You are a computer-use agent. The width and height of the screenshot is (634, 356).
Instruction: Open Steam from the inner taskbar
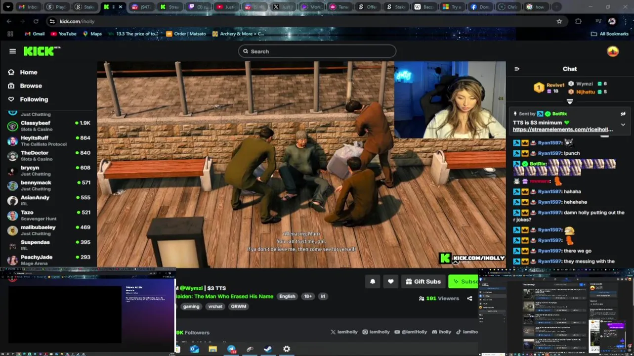click(x=268, y=349)
